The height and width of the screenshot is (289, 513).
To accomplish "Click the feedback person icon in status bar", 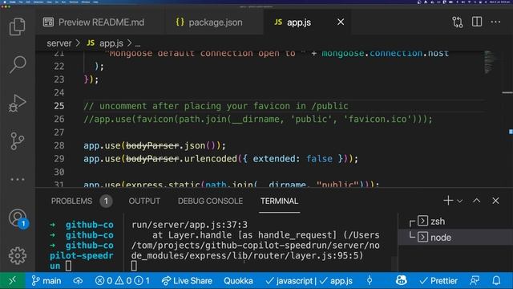I will pyautogui.click(x=475, y=280).
